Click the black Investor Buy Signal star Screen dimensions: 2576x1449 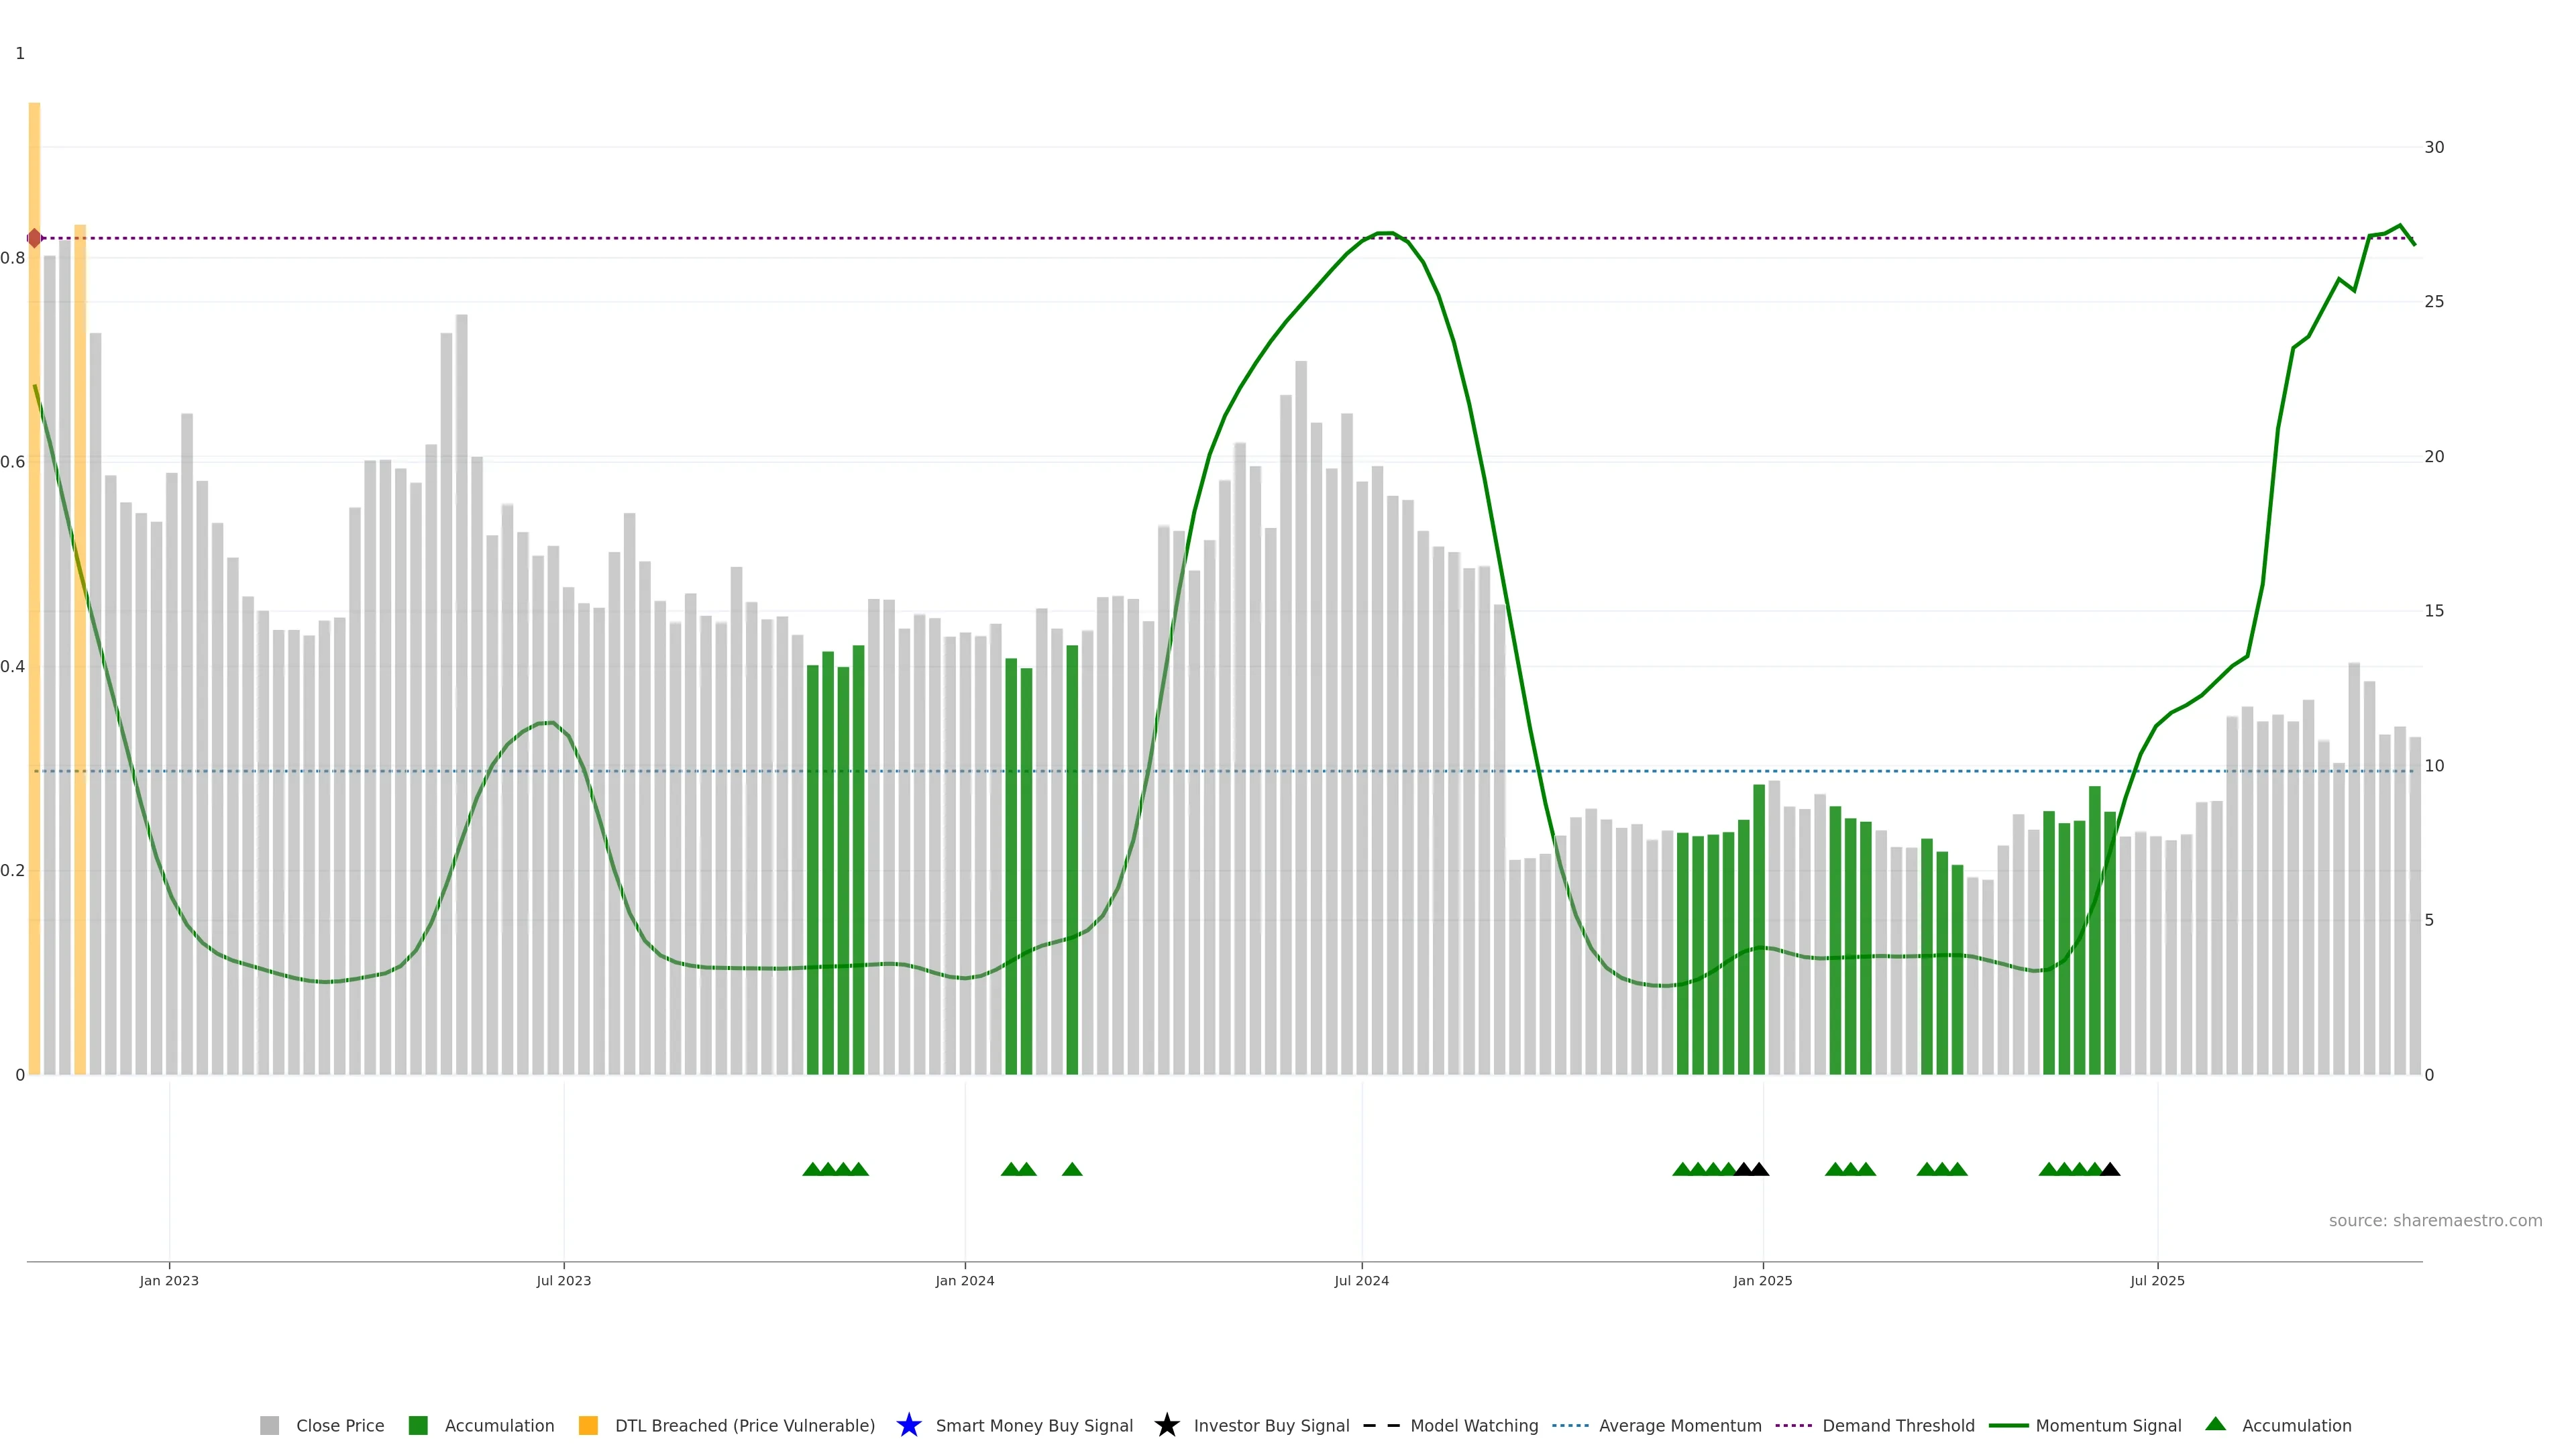click(x=1166, y=1425)
